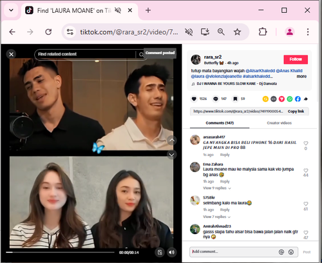Reply to 5758kr's comment
Image resolution: width=322 pixels, height=263 pixels.
tap(225, 209)
